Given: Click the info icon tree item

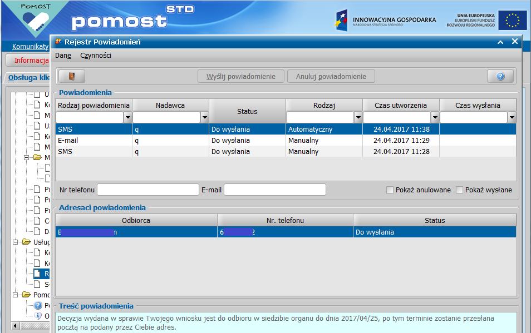Looking at the screenshot, I should (x=38, y=316).
